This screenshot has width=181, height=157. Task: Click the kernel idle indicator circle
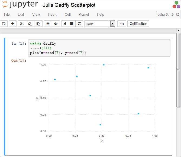click(178, 15)
